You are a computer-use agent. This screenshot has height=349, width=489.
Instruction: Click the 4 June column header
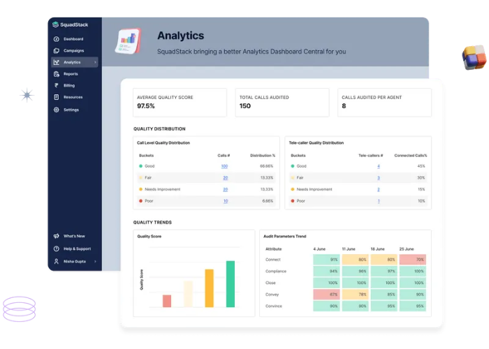click(319, 249)
